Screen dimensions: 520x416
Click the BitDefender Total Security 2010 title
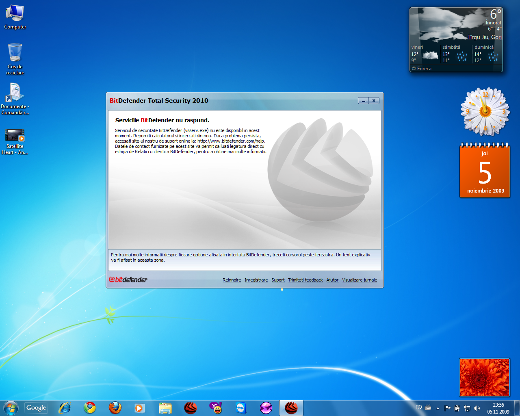pos(159,101)
